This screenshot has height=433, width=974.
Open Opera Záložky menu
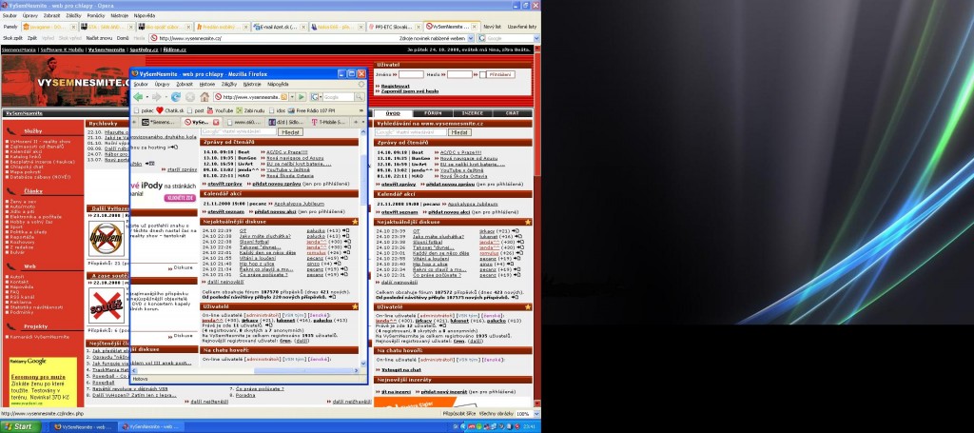(74, 15)
